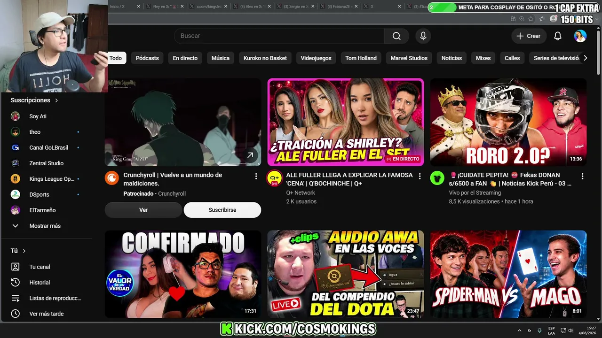Click the Crunchyroll channel avatar
This screenshot has width=602, height=338.
point(112,178)
